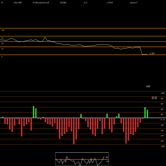The image size is (166, 166).
Task: Click the 'SI MunafaSutraR' header label
Action: (x=41, y=3)
